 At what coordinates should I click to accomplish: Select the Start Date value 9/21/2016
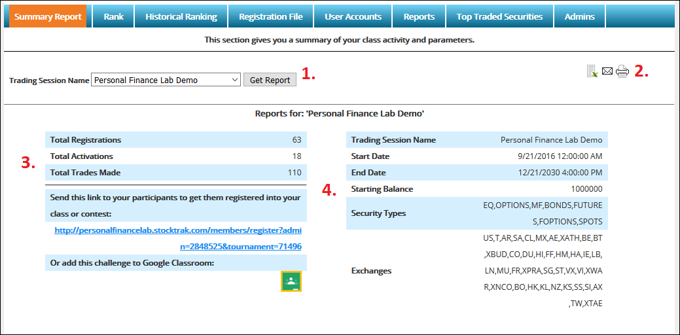point(558,156)
